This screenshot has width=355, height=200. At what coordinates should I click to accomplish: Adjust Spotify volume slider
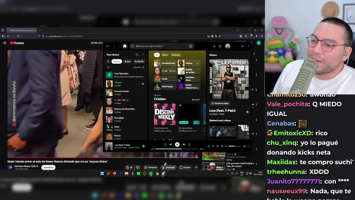click(235, 146)
